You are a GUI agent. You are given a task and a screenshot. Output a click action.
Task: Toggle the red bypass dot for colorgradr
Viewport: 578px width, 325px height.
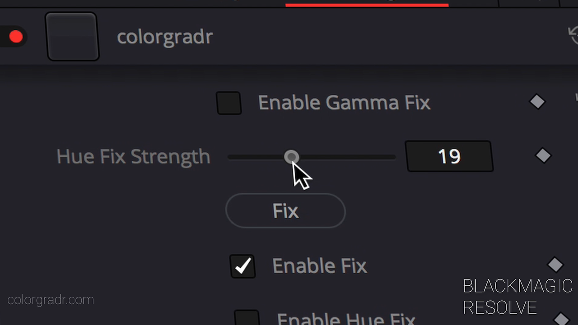pos(16,37)
